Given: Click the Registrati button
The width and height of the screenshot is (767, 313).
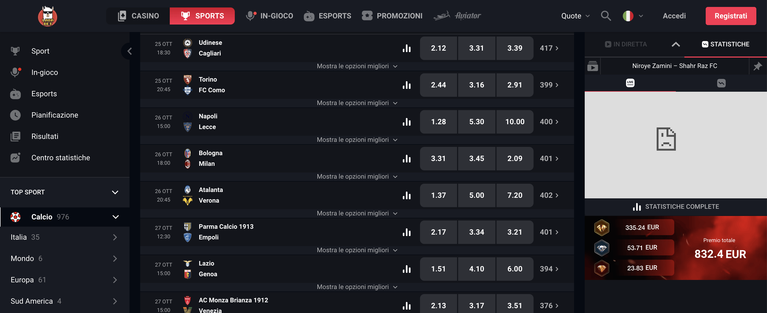Looking at the screenshot, I should pos(731,16).
